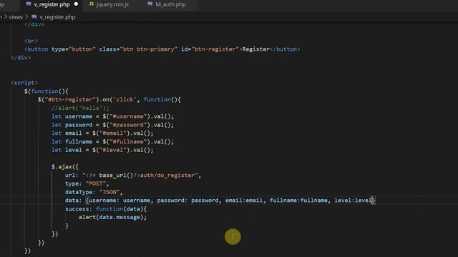The width and height of the screenshot is (458, 257).
Task: Click the 'let fullname' line
Action: [x=112, y=142]
